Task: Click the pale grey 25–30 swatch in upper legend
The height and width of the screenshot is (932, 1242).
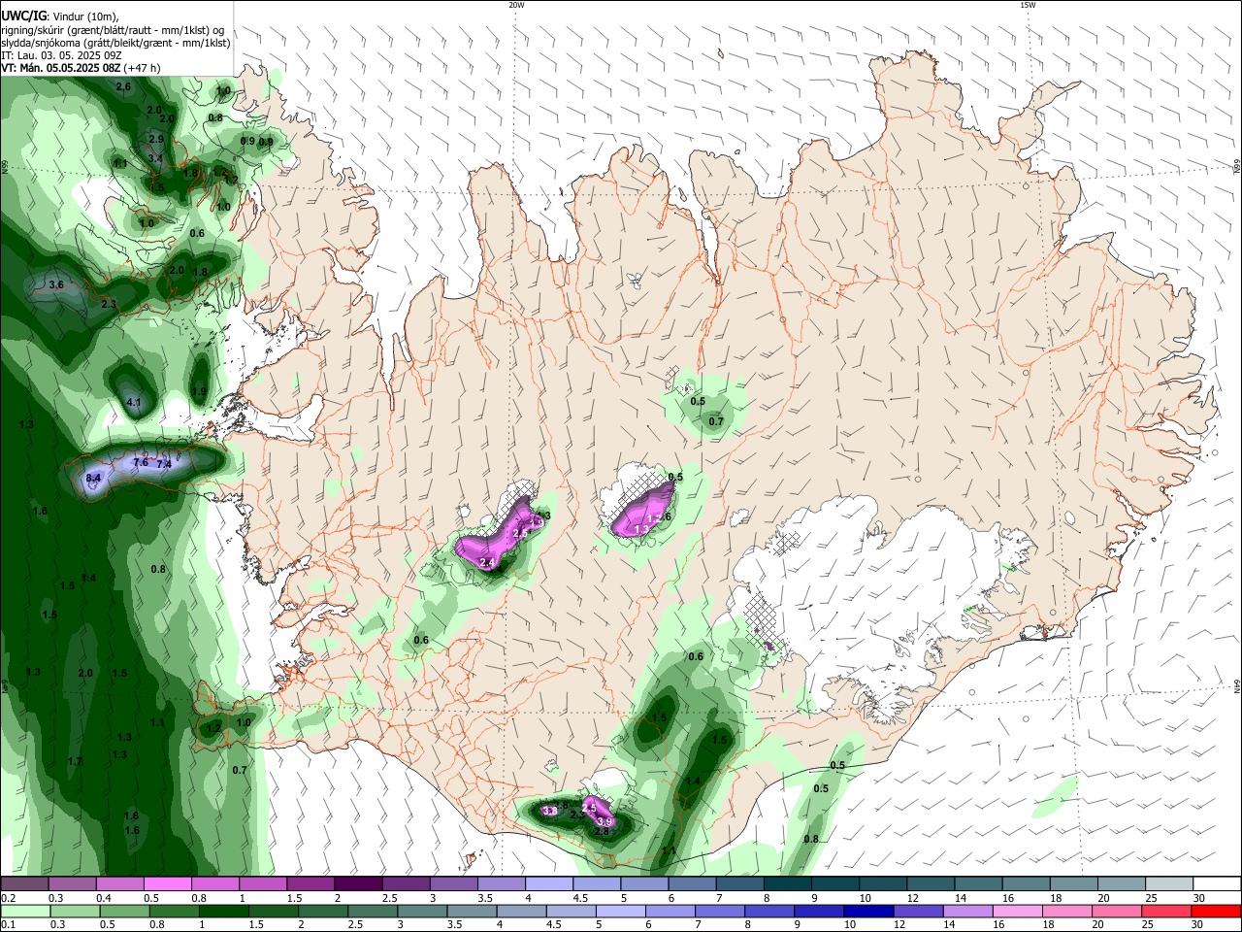Action: click(x=1169, y=883)
